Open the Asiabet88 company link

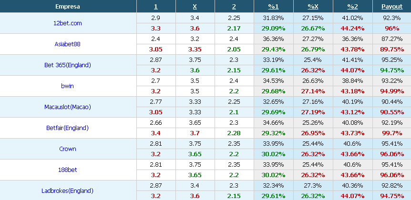68,44
